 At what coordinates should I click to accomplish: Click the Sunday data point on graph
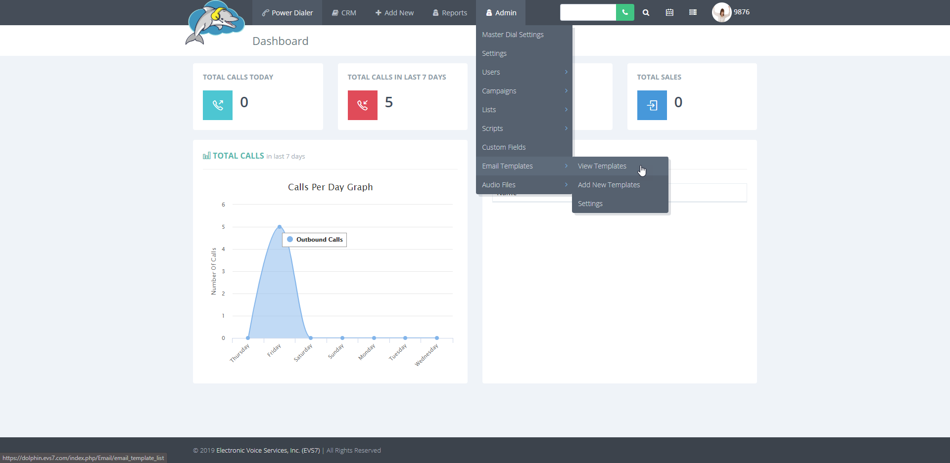pyautogui.click(x=342, y=338)
